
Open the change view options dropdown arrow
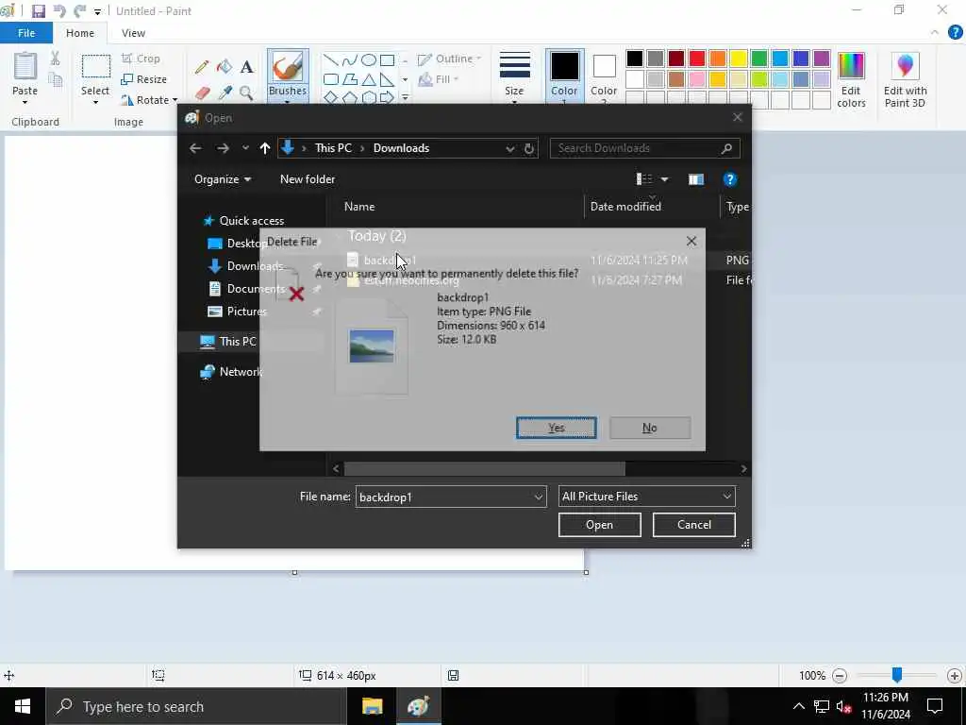(665, 179)
